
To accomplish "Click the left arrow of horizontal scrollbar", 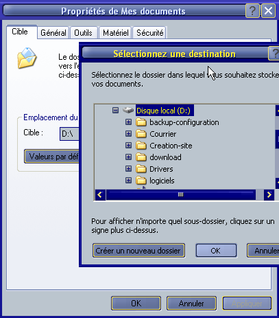I will click(100, 195).
